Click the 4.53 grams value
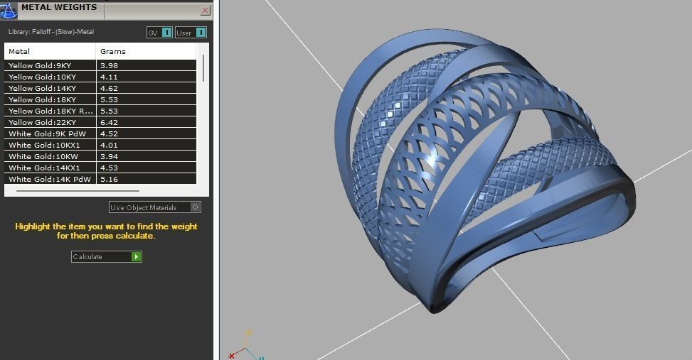The width and height of the screenshot is (692, 360). [x=109, y=168]
